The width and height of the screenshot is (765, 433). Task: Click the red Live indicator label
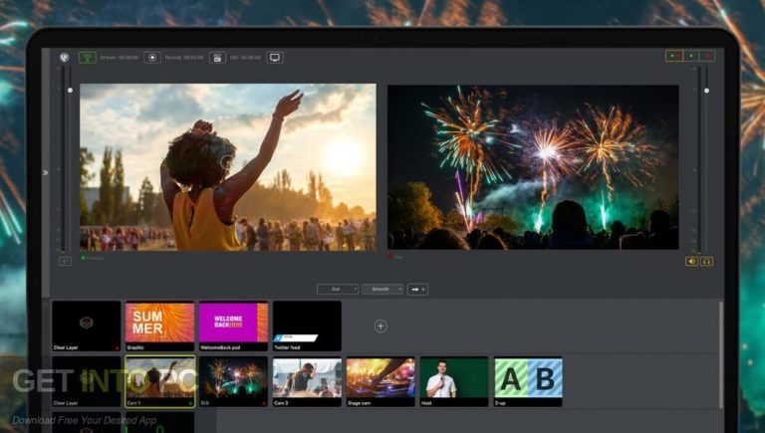point(395,257)
